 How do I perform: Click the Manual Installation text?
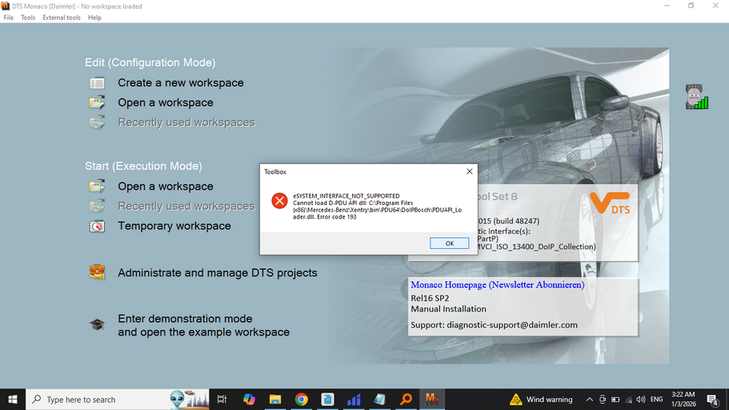448,309
